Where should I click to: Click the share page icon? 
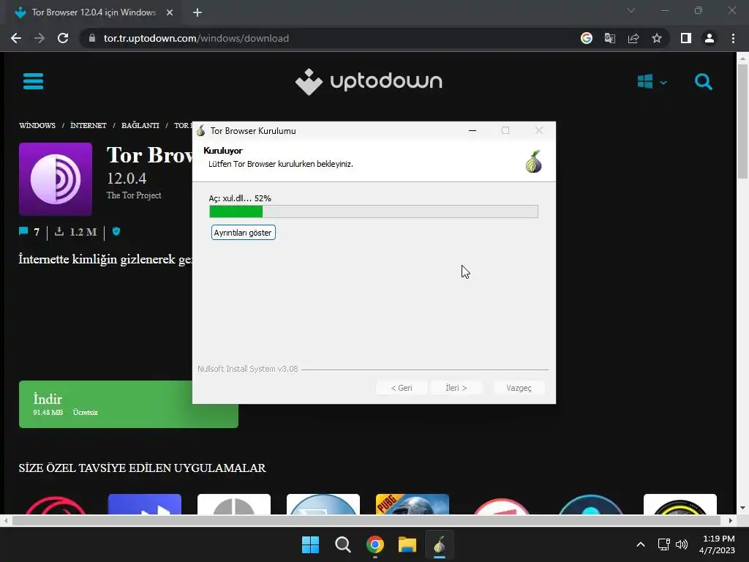(633, 38)
